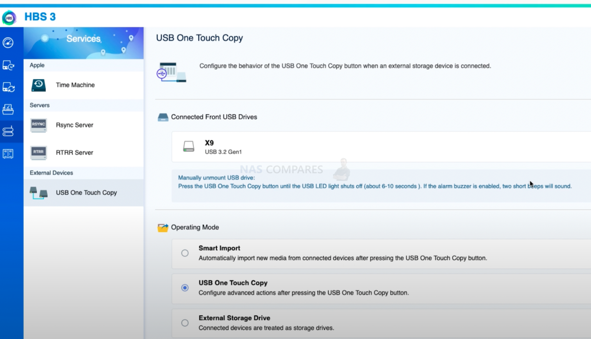Click the USB drive icon next to X9
The height and width of the screenshot is (339, 591).
click(189, 147)
